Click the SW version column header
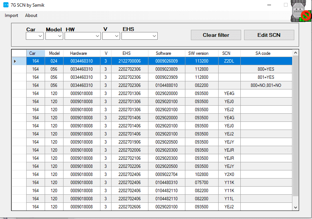The width and height of the screenshot is (312, 219). (198, 53)
